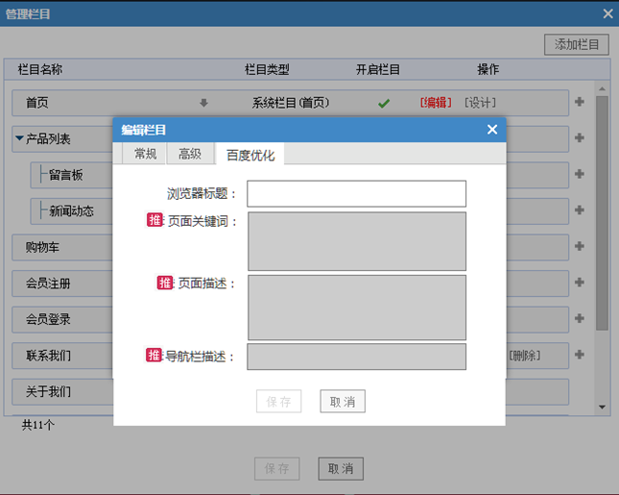
Task: Close the 编辑栏目 dialog with its X
Action: click(x=492, y=130)
